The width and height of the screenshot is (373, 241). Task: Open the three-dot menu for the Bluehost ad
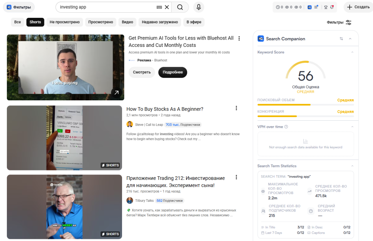coord(239,39)
